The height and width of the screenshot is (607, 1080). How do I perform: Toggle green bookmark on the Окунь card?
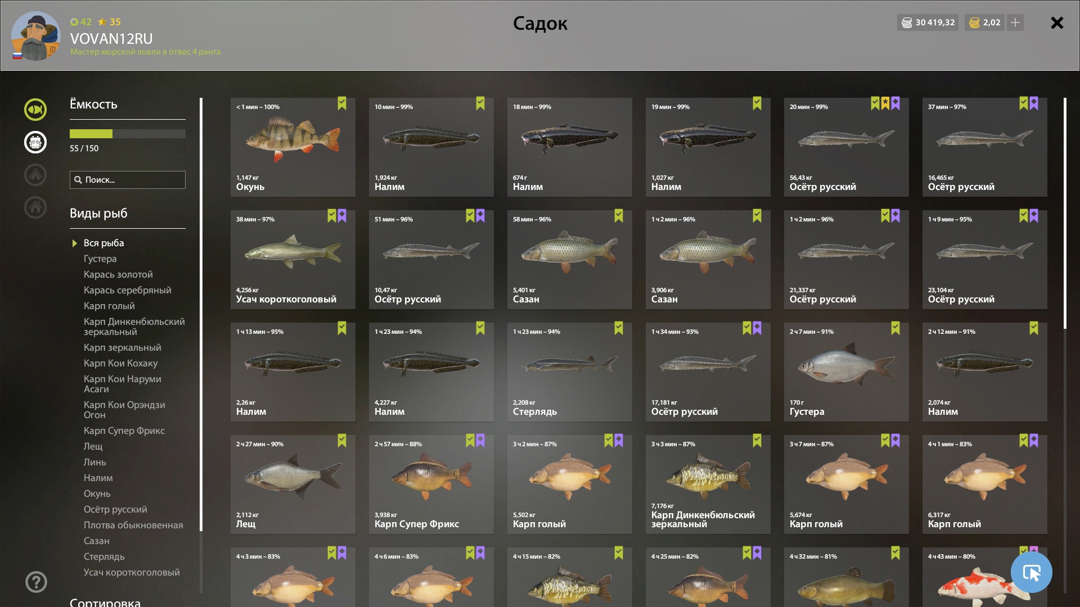(x=342, y=103)
